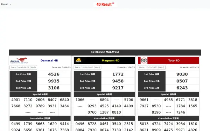Click the Magnum yellow logo icon
The height and width of the screenshot is (131, 210).
click(78, 60)
